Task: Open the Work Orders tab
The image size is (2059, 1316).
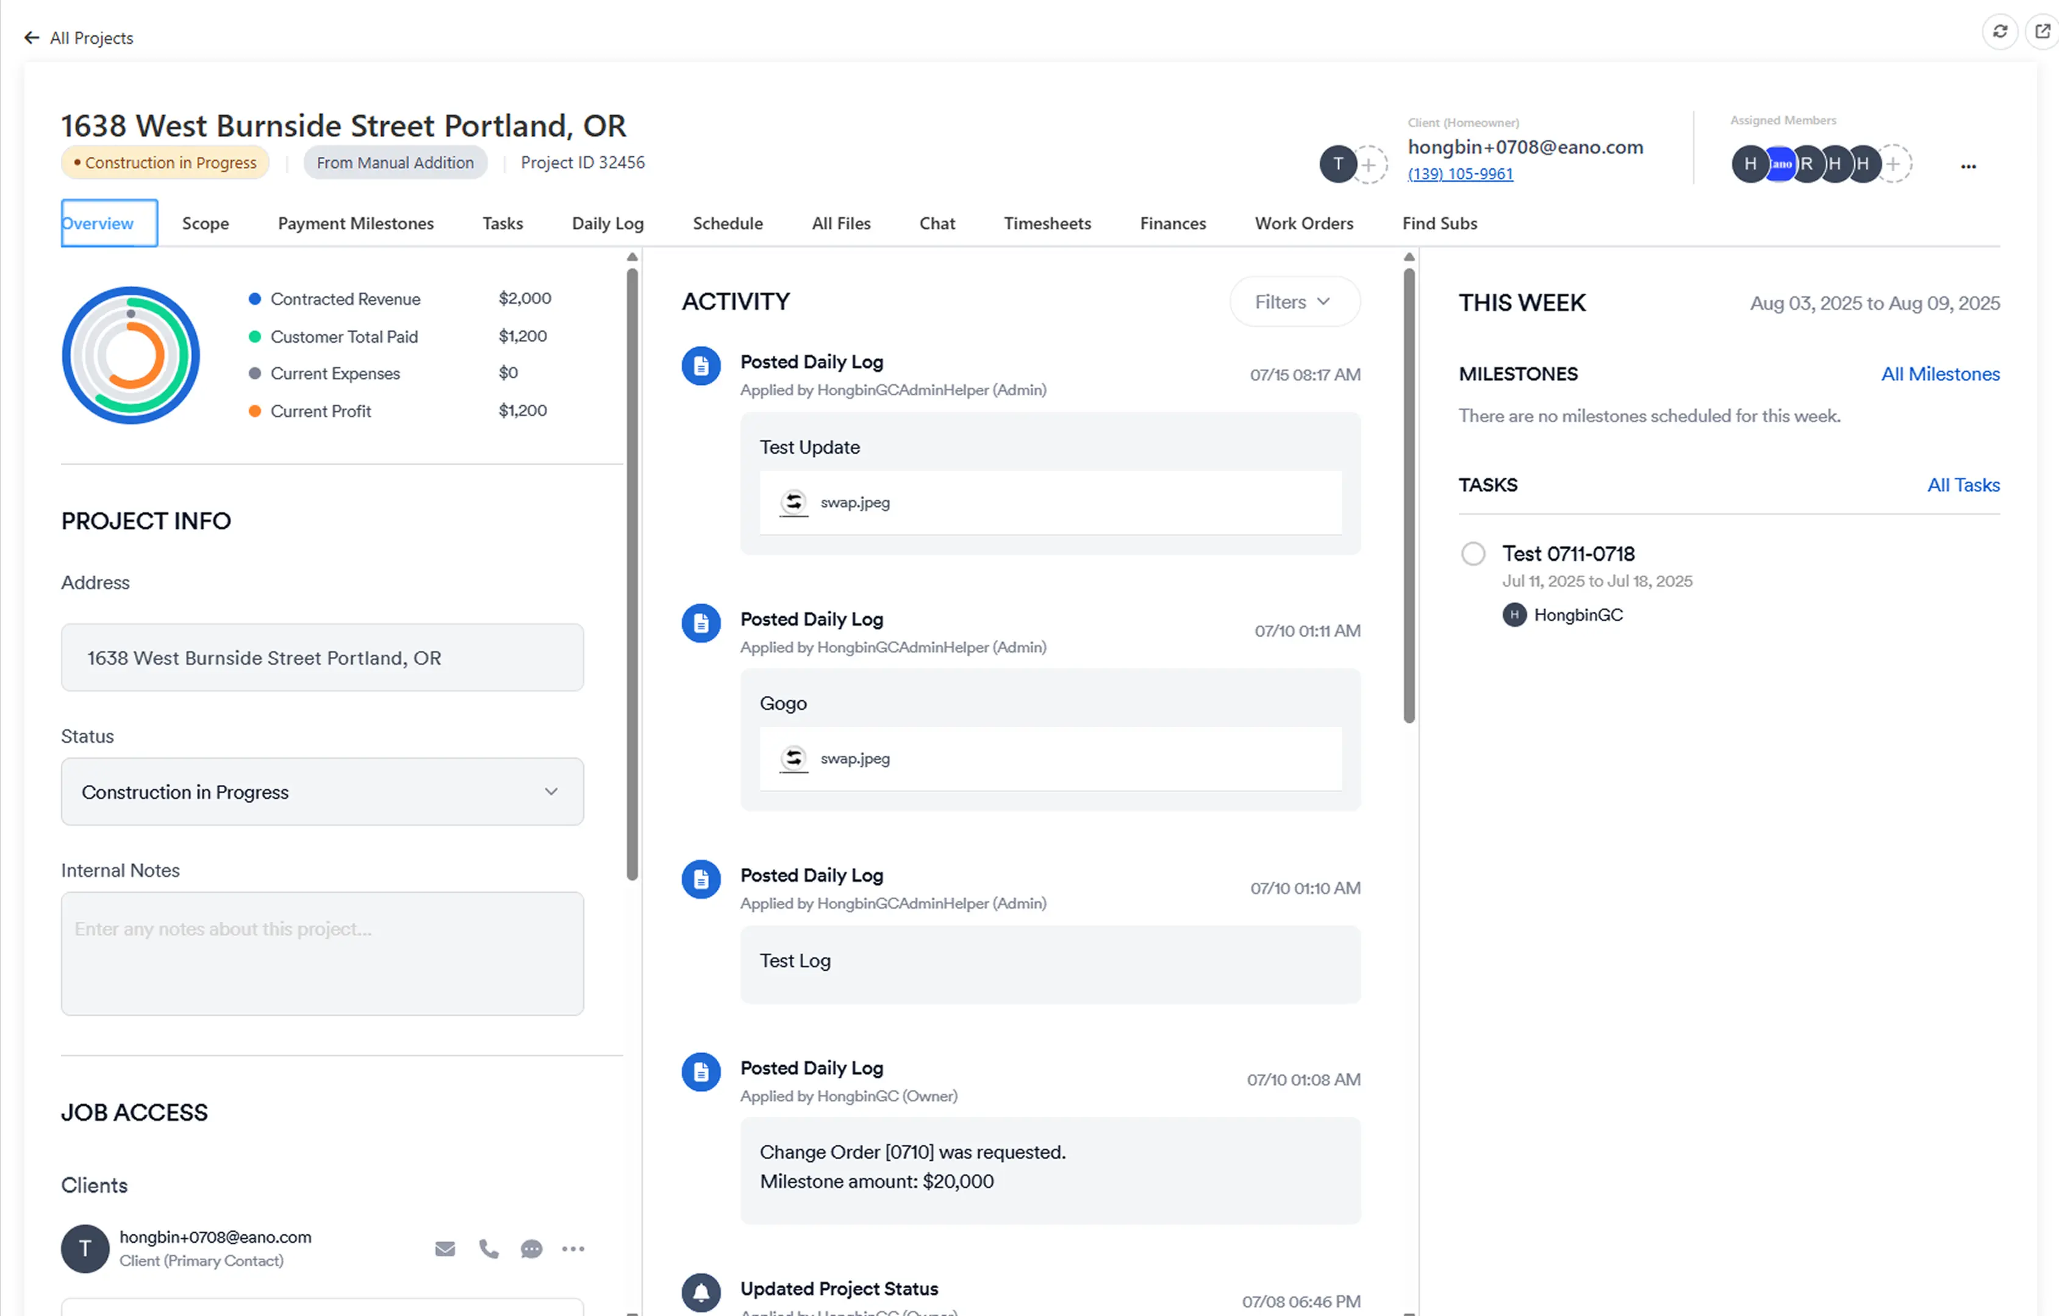Action: pos(1303,223)
